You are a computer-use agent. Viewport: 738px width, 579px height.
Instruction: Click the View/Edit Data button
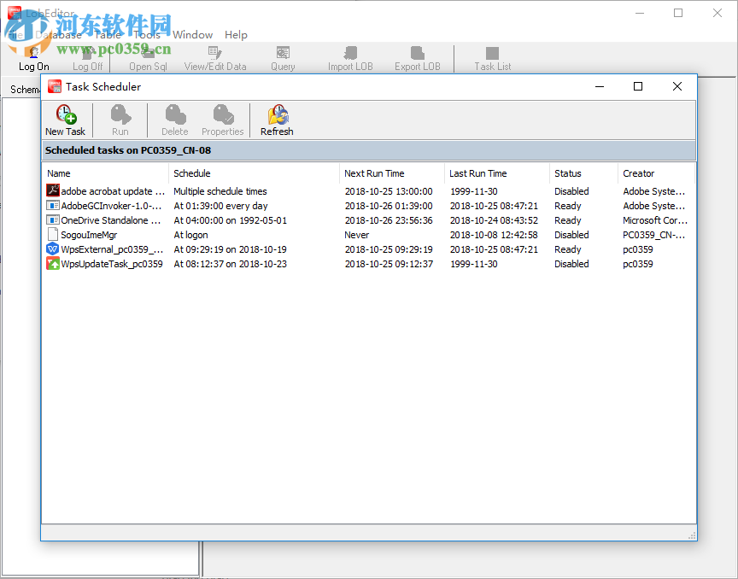click(x=215, y=56)
